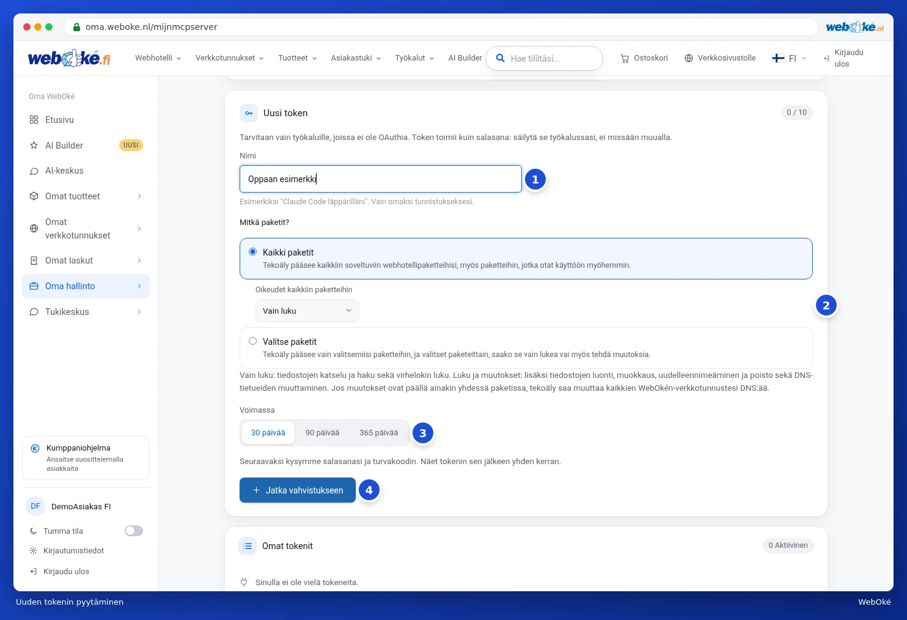Open the Webhotelli menu
907x620 pixels.
point(158,58)
